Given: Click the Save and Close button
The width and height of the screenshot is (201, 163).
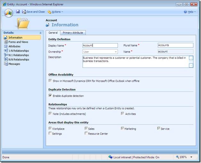Looking at the screenshot, I should tap(34, 12).
